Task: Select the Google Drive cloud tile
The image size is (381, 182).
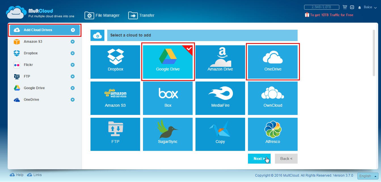Action: click(x=168, y=62)
